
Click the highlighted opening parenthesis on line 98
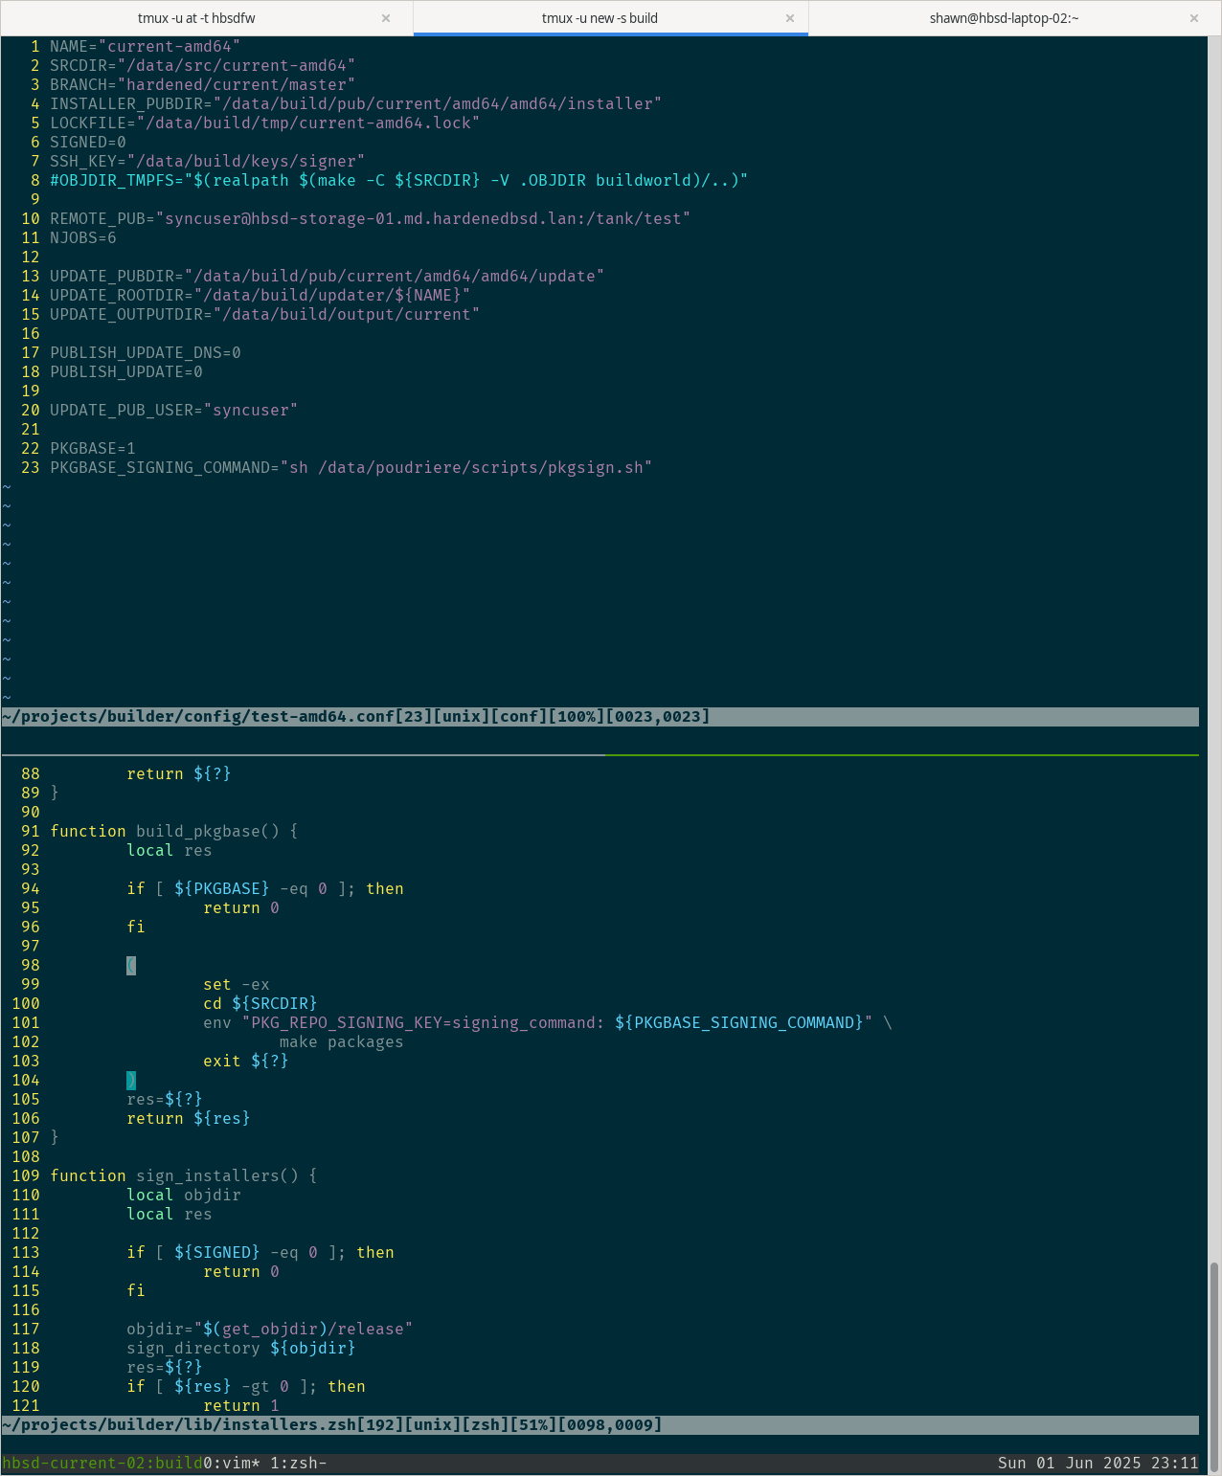(131, 965)
